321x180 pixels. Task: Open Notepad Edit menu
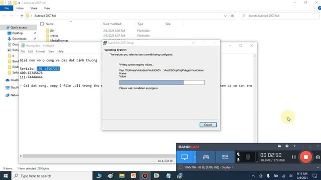tap(31, 51)
